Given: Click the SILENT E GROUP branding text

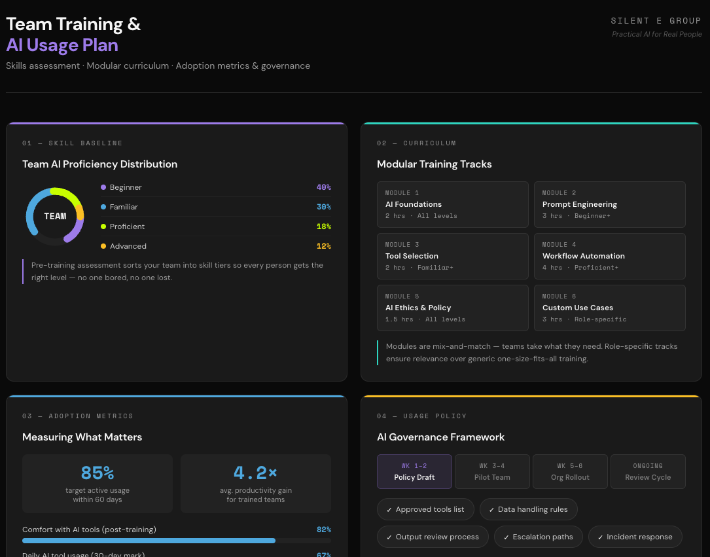Looking at the screenshot, I should (656, 20).
